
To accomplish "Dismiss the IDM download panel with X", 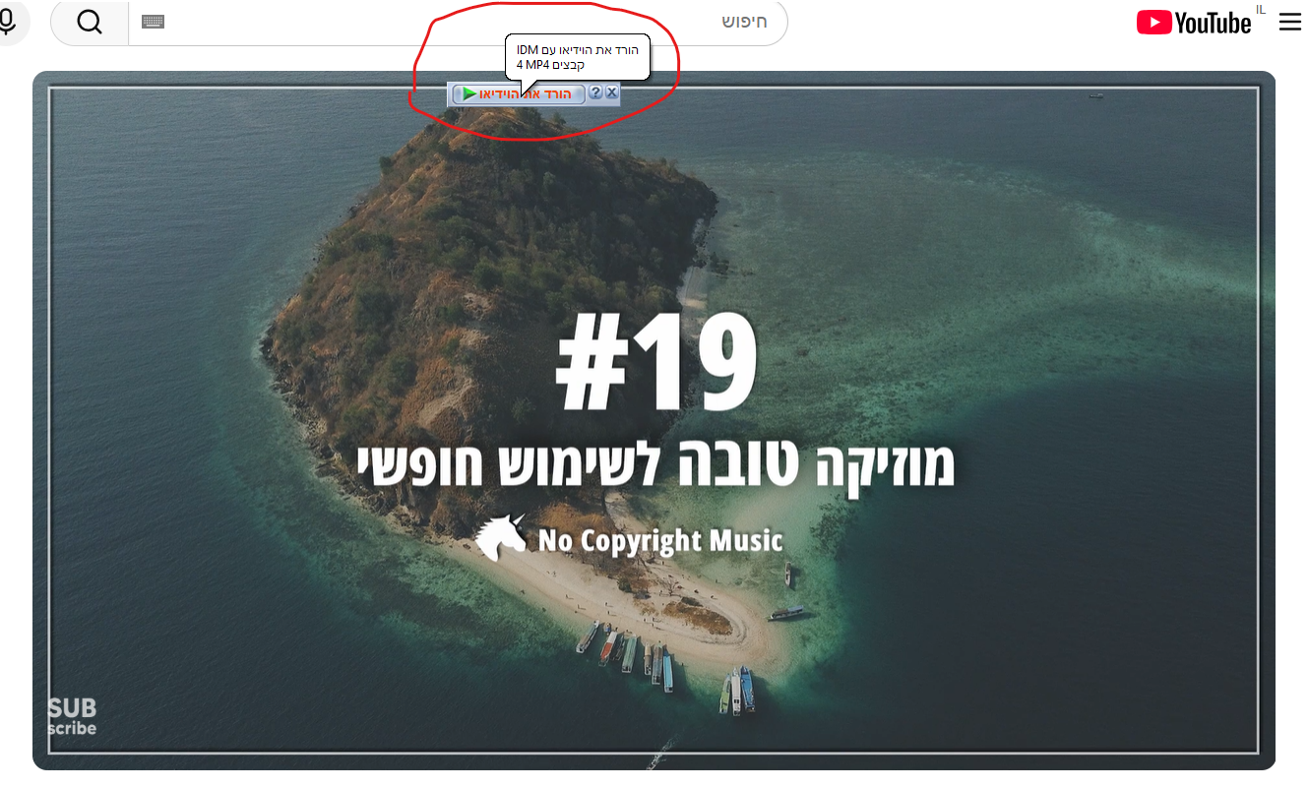I will (x=611, y=92).
